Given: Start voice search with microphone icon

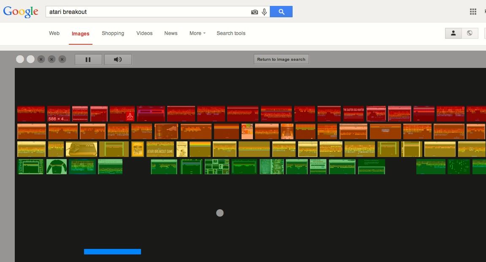Looking at the screenshot, I should pos(264,12).
